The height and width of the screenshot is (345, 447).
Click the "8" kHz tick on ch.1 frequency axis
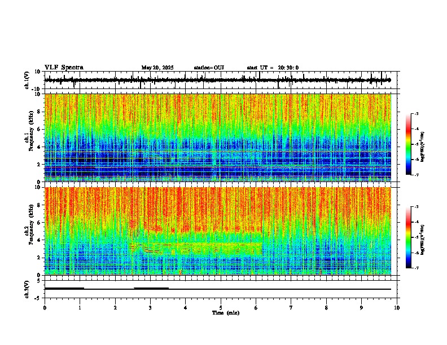(x=40, y=112)
